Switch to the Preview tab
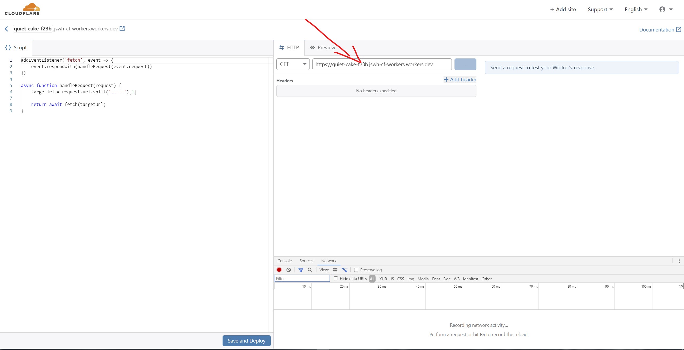 click(x=322, y=47)
